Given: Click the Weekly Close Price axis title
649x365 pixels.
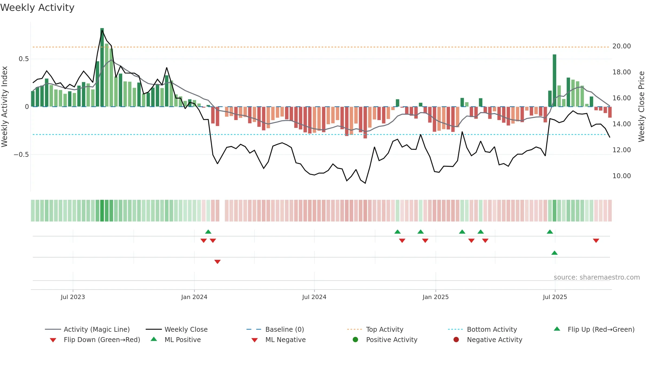Looking at the screenshot, I should tap(641, 107).
